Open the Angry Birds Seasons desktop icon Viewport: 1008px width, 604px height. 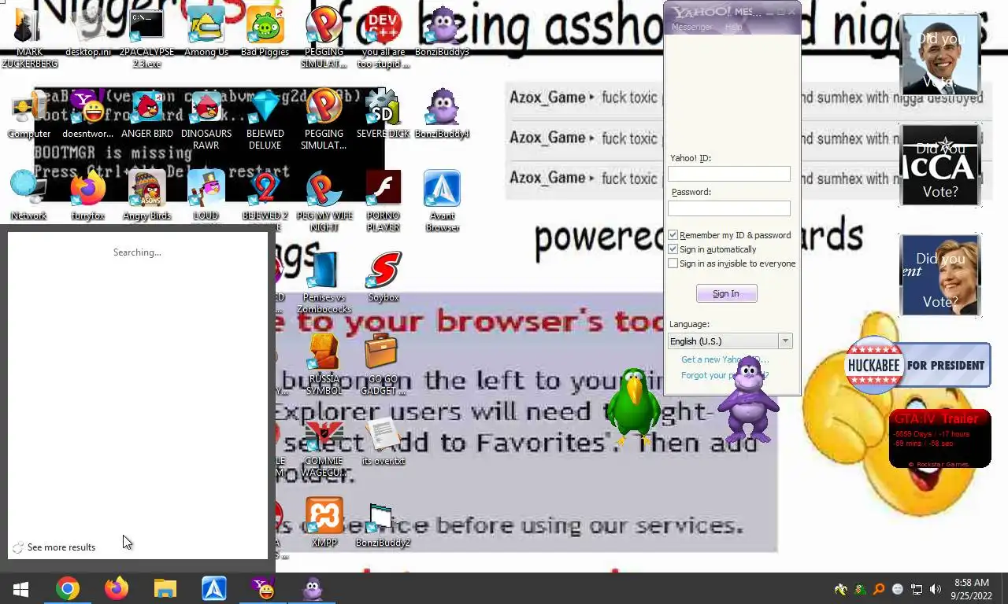[x=147, y=196]
